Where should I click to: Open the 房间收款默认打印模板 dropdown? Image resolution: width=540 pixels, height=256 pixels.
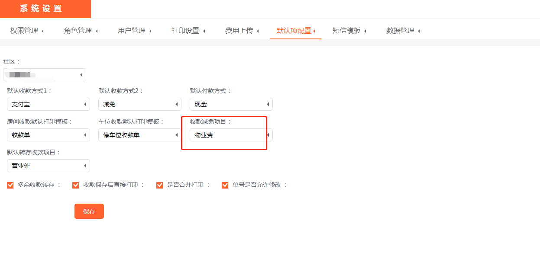click(x=49, y=135)
